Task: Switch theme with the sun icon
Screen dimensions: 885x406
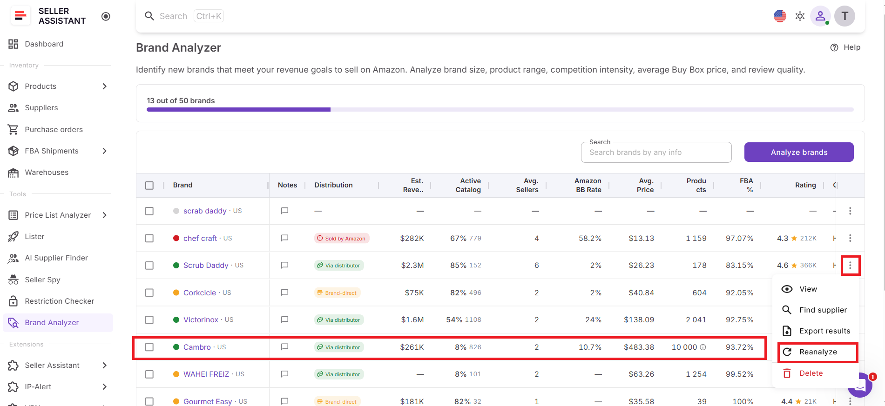Action: [x=800, y=16]
